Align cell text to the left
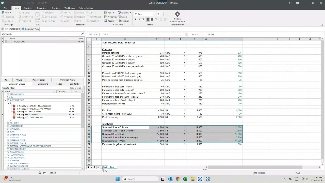 click(148, 20)
